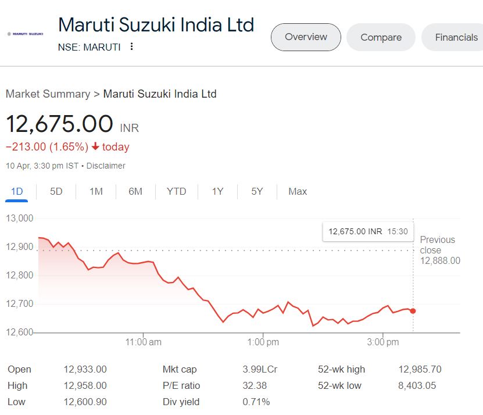Viewport: 483px width, 415px height.
Task: Switch chart to 6M range
Action: 135,191
